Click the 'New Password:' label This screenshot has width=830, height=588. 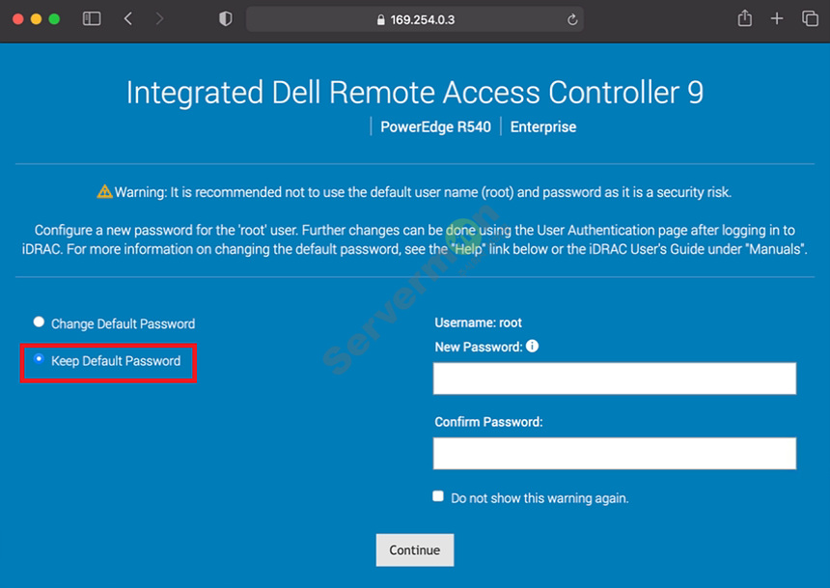pyautogui.click(x=479, y=347)
